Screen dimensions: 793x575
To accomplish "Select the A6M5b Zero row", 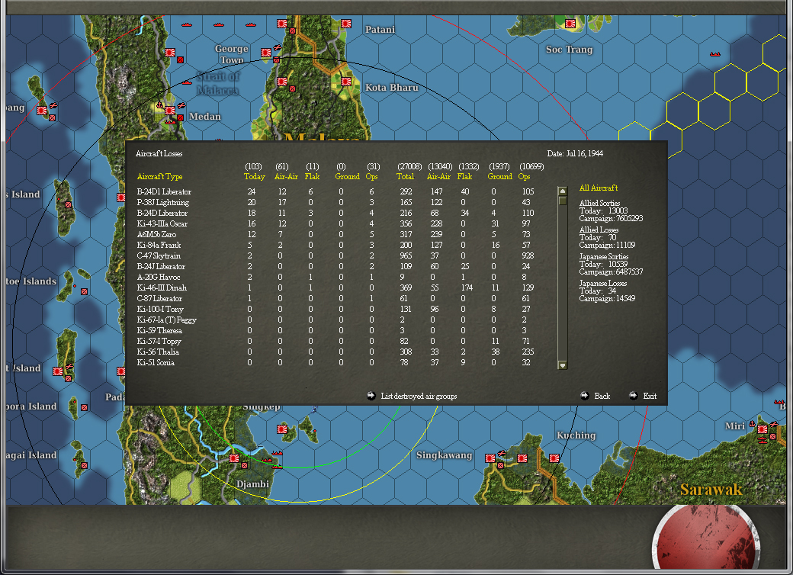I will click(336, 234).
